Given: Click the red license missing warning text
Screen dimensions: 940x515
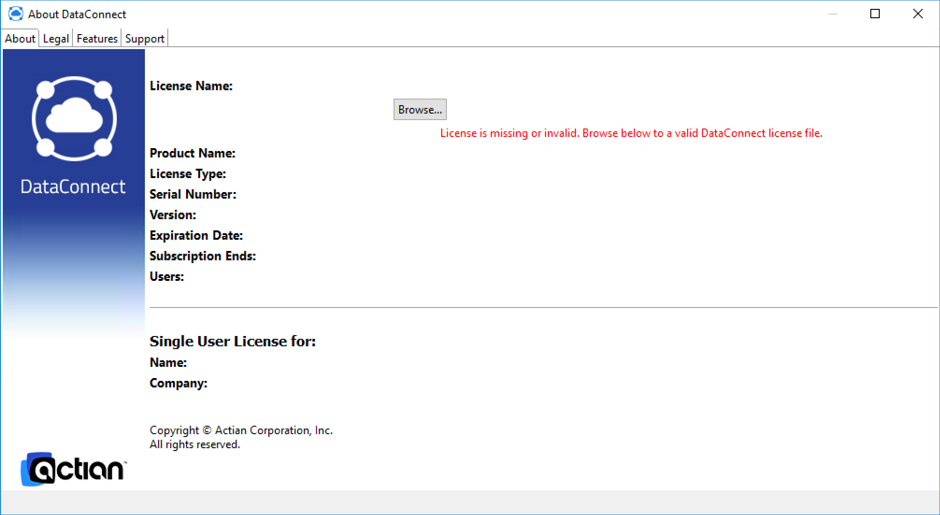Looking at the screenshot, I should (x=631, y=134).
